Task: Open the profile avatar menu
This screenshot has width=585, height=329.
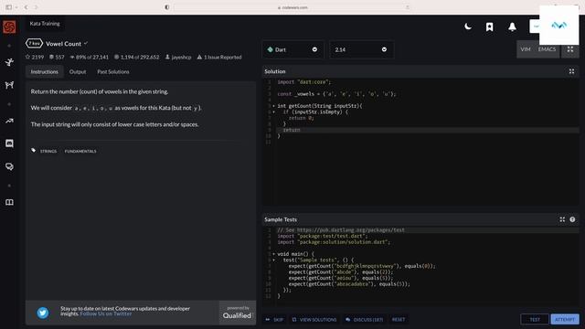Action: (x=558, y=26)
